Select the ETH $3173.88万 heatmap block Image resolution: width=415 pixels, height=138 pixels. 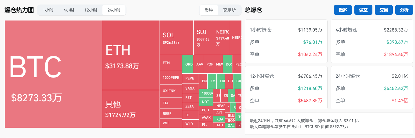(131, 55)
